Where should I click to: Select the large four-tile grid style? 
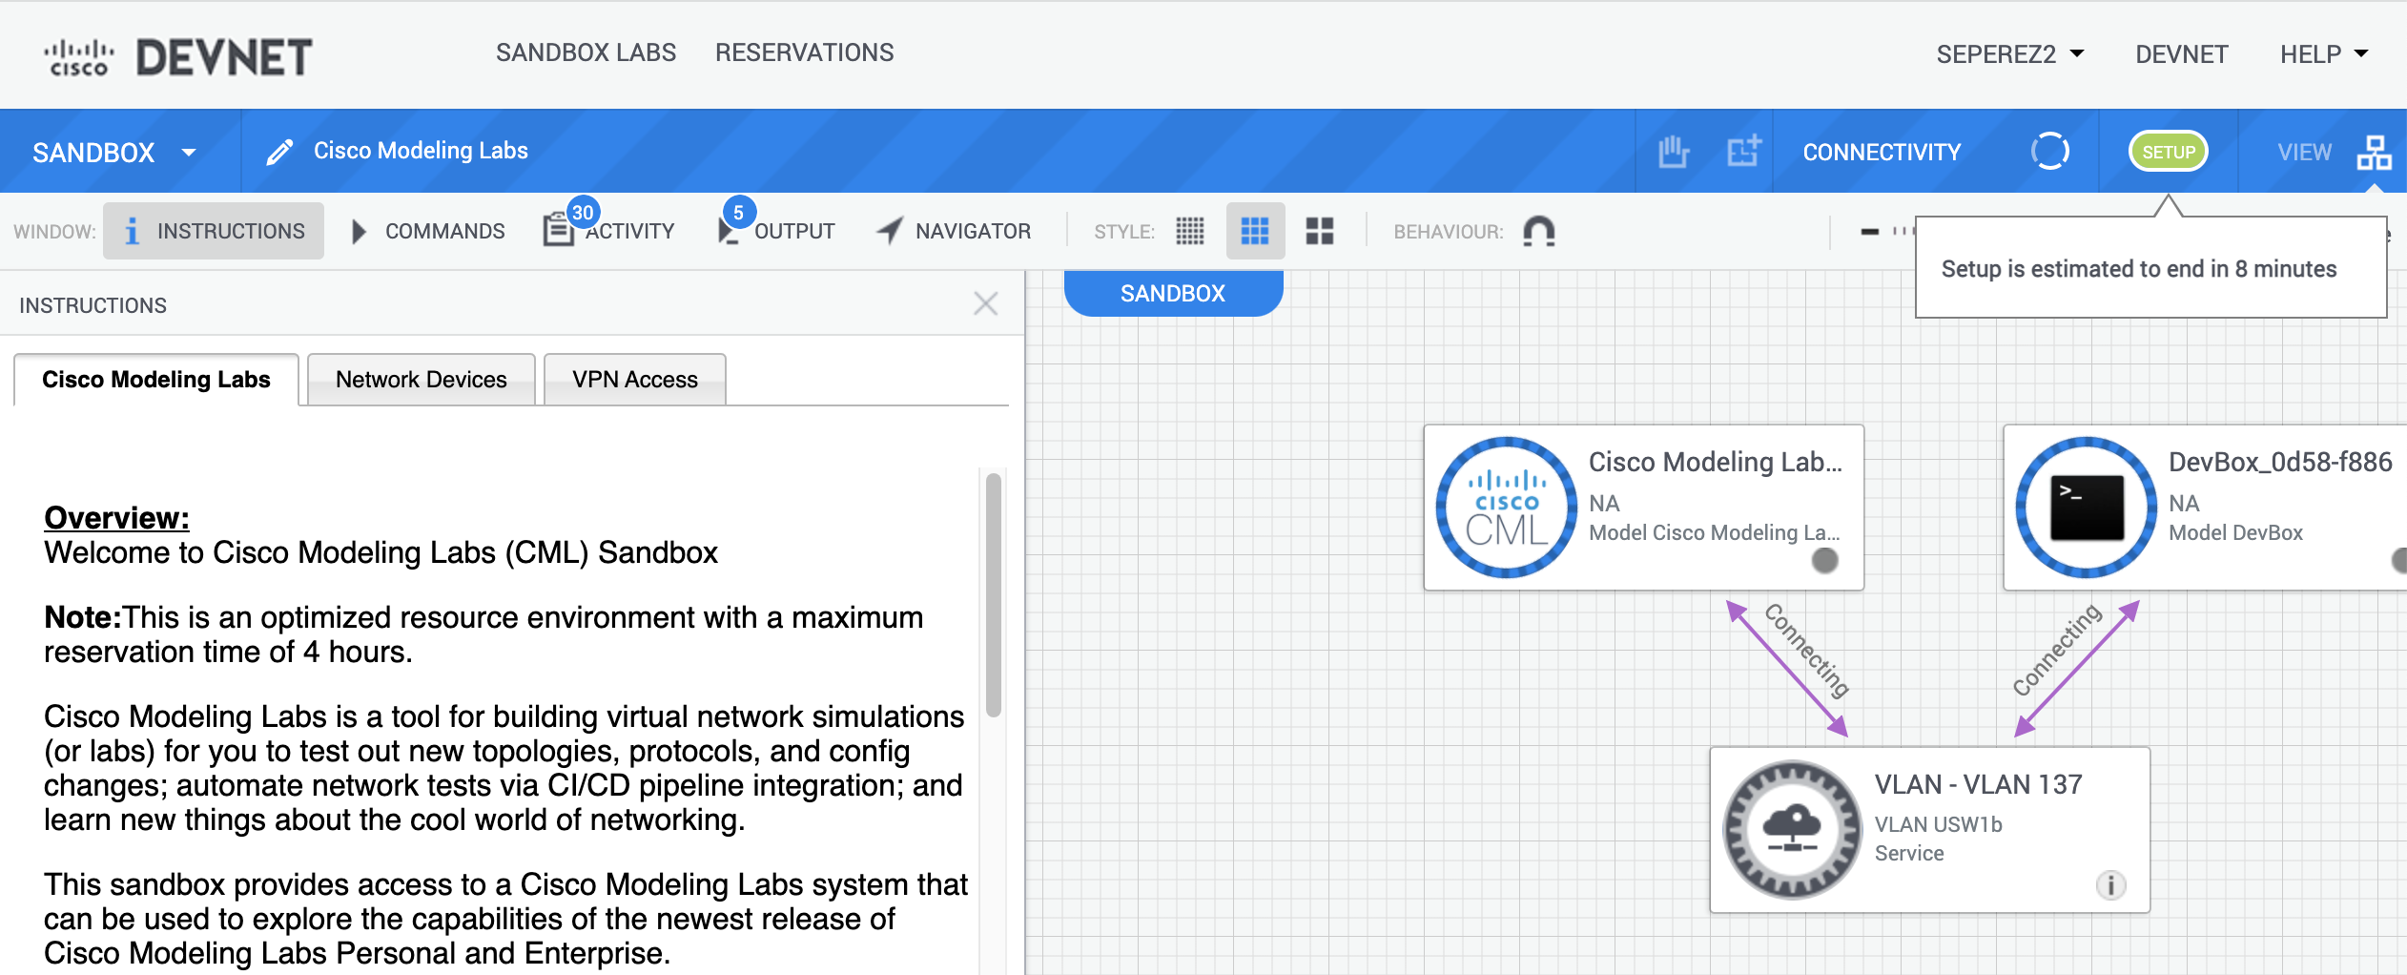pyautogui.click(x=1319, y=231)
